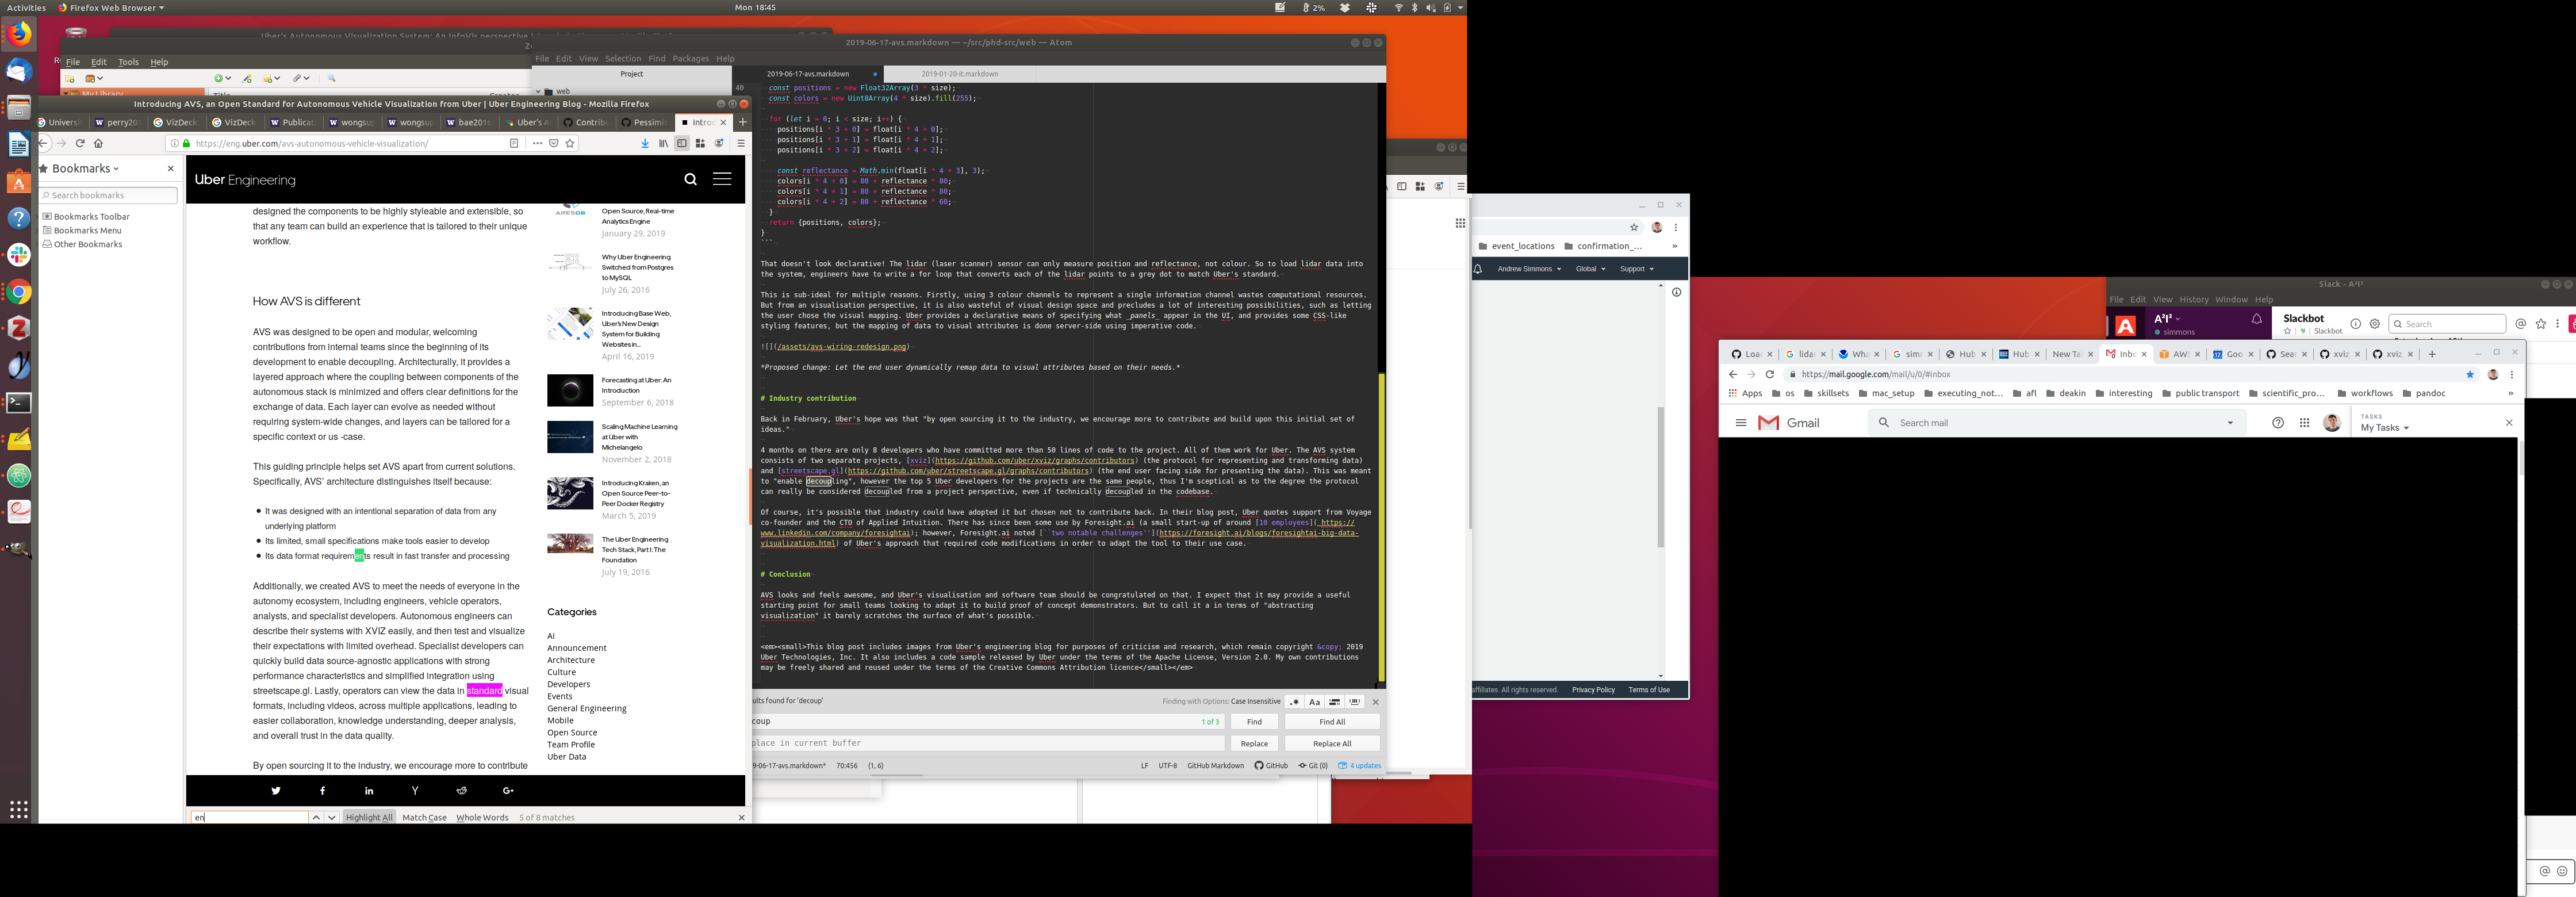Image resolution: width=2576 pixels, height=897 pixels.
Task: Open Firefox downloads arrow icon
Action: [645, 143]
